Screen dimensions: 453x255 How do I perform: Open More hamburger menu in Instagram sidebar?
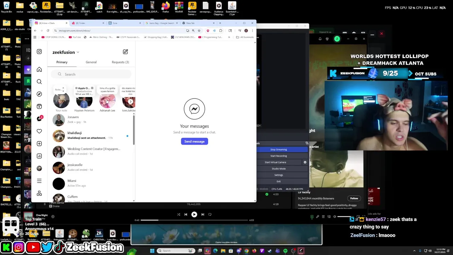click(39, 181)
